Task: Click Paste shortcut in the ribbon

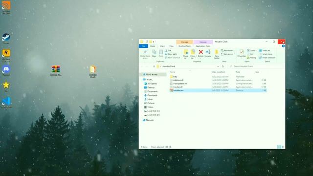Action: [173, 58]
